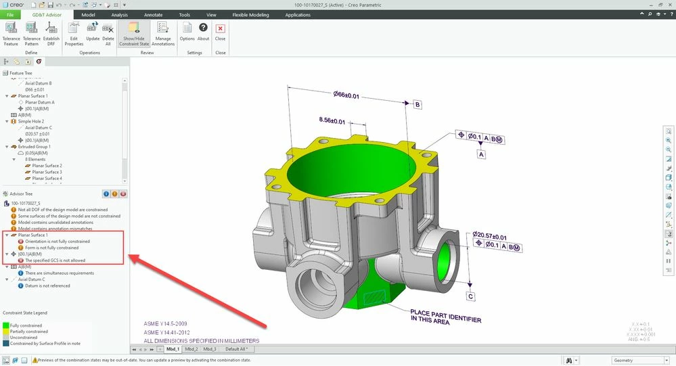
Task: Select Axial Datum C in Feature Tree
Action: point(39,128)
